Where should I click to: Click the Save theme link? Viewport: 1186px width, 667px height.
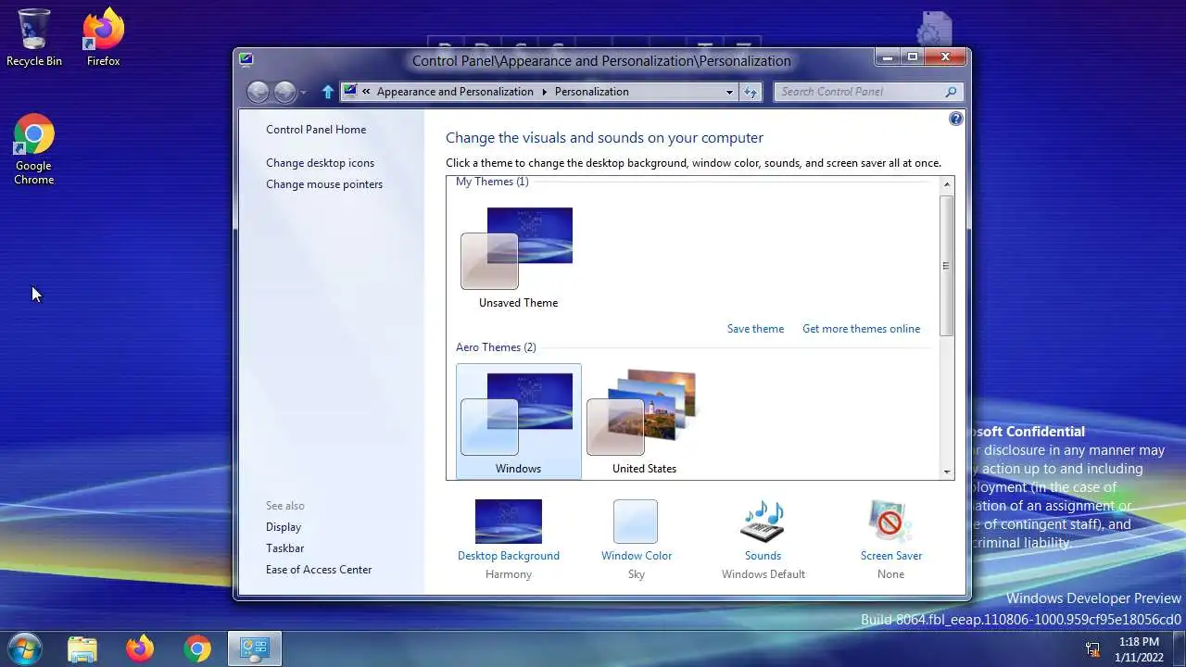pos(755,329)
